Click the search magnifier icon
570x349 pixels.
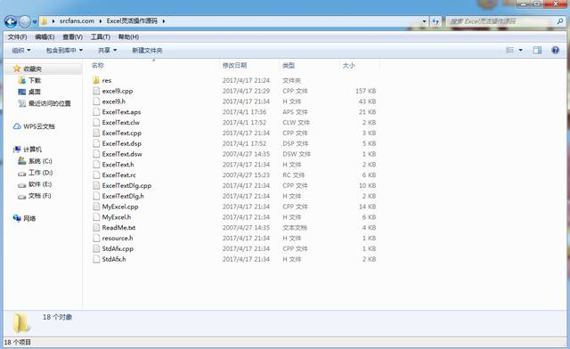560,21
